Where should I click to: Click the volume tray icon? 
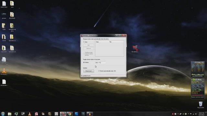[196, 114]
